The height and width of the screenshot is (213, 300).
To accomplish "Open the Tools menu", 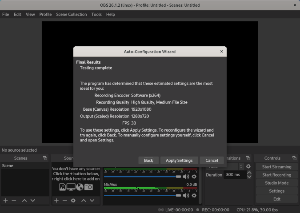I will point(96,14).
